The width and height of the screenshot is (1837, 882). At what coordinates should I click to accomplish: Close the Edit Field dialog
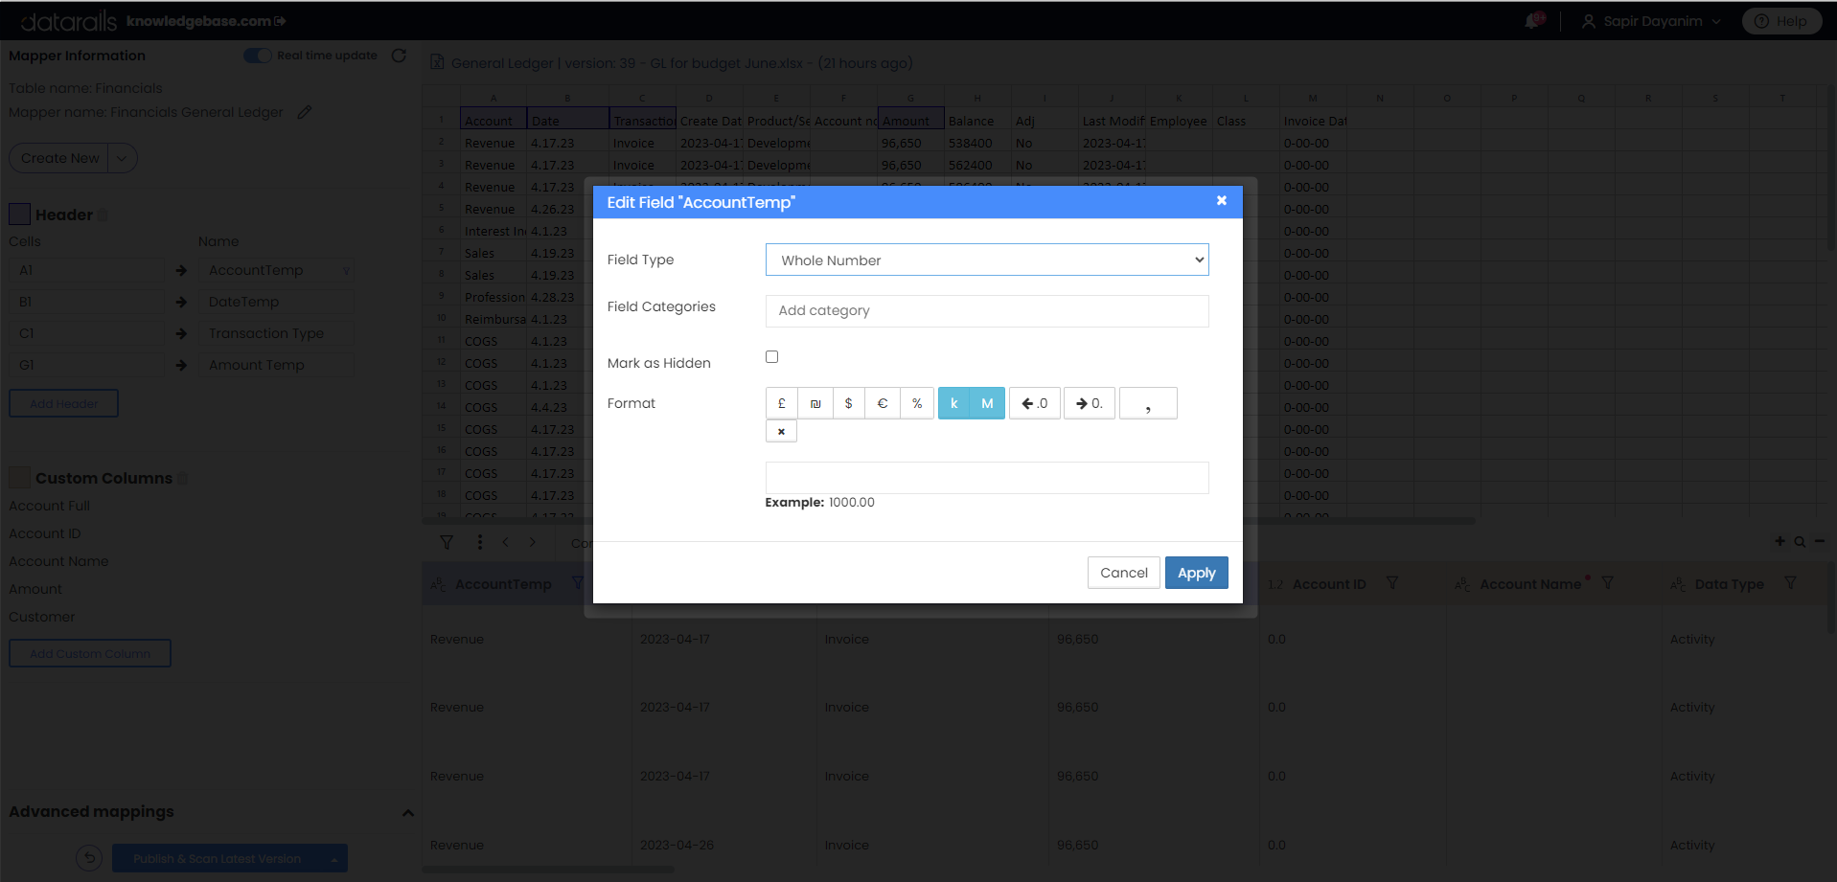pyautogui.click(x=1222, y=200)
